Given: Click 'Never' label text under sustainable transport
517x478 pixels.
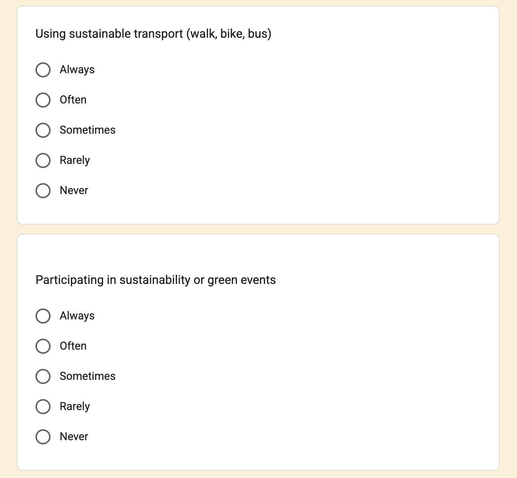Looking at the screenshot, I should 74,191.
